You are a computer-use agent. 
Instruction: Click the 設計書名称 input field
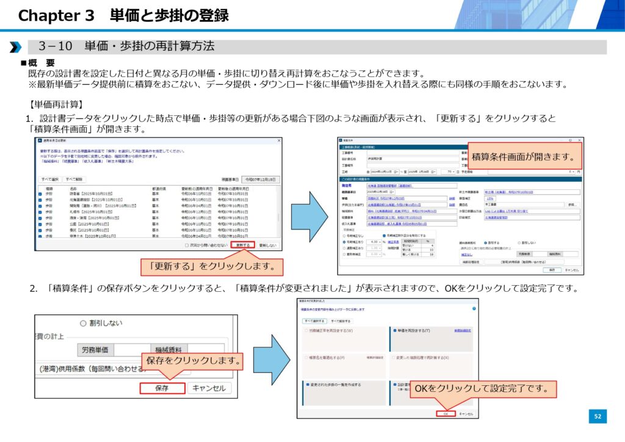[x=411, y=159]
